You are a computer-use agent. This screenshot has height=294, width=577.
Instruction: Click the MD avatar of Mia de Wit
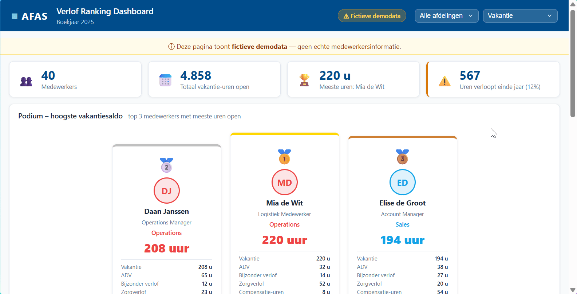285,182
